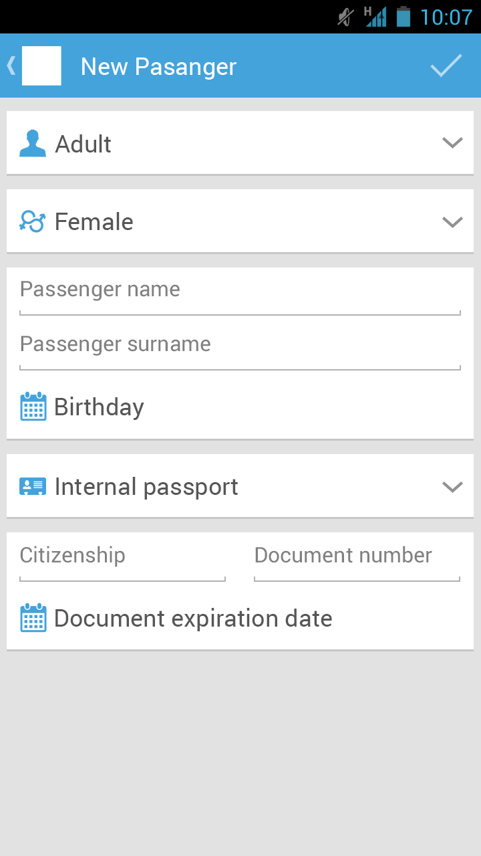Focus the Passenger surname field
Screen dimensions: 481x856
click(239, 345)
